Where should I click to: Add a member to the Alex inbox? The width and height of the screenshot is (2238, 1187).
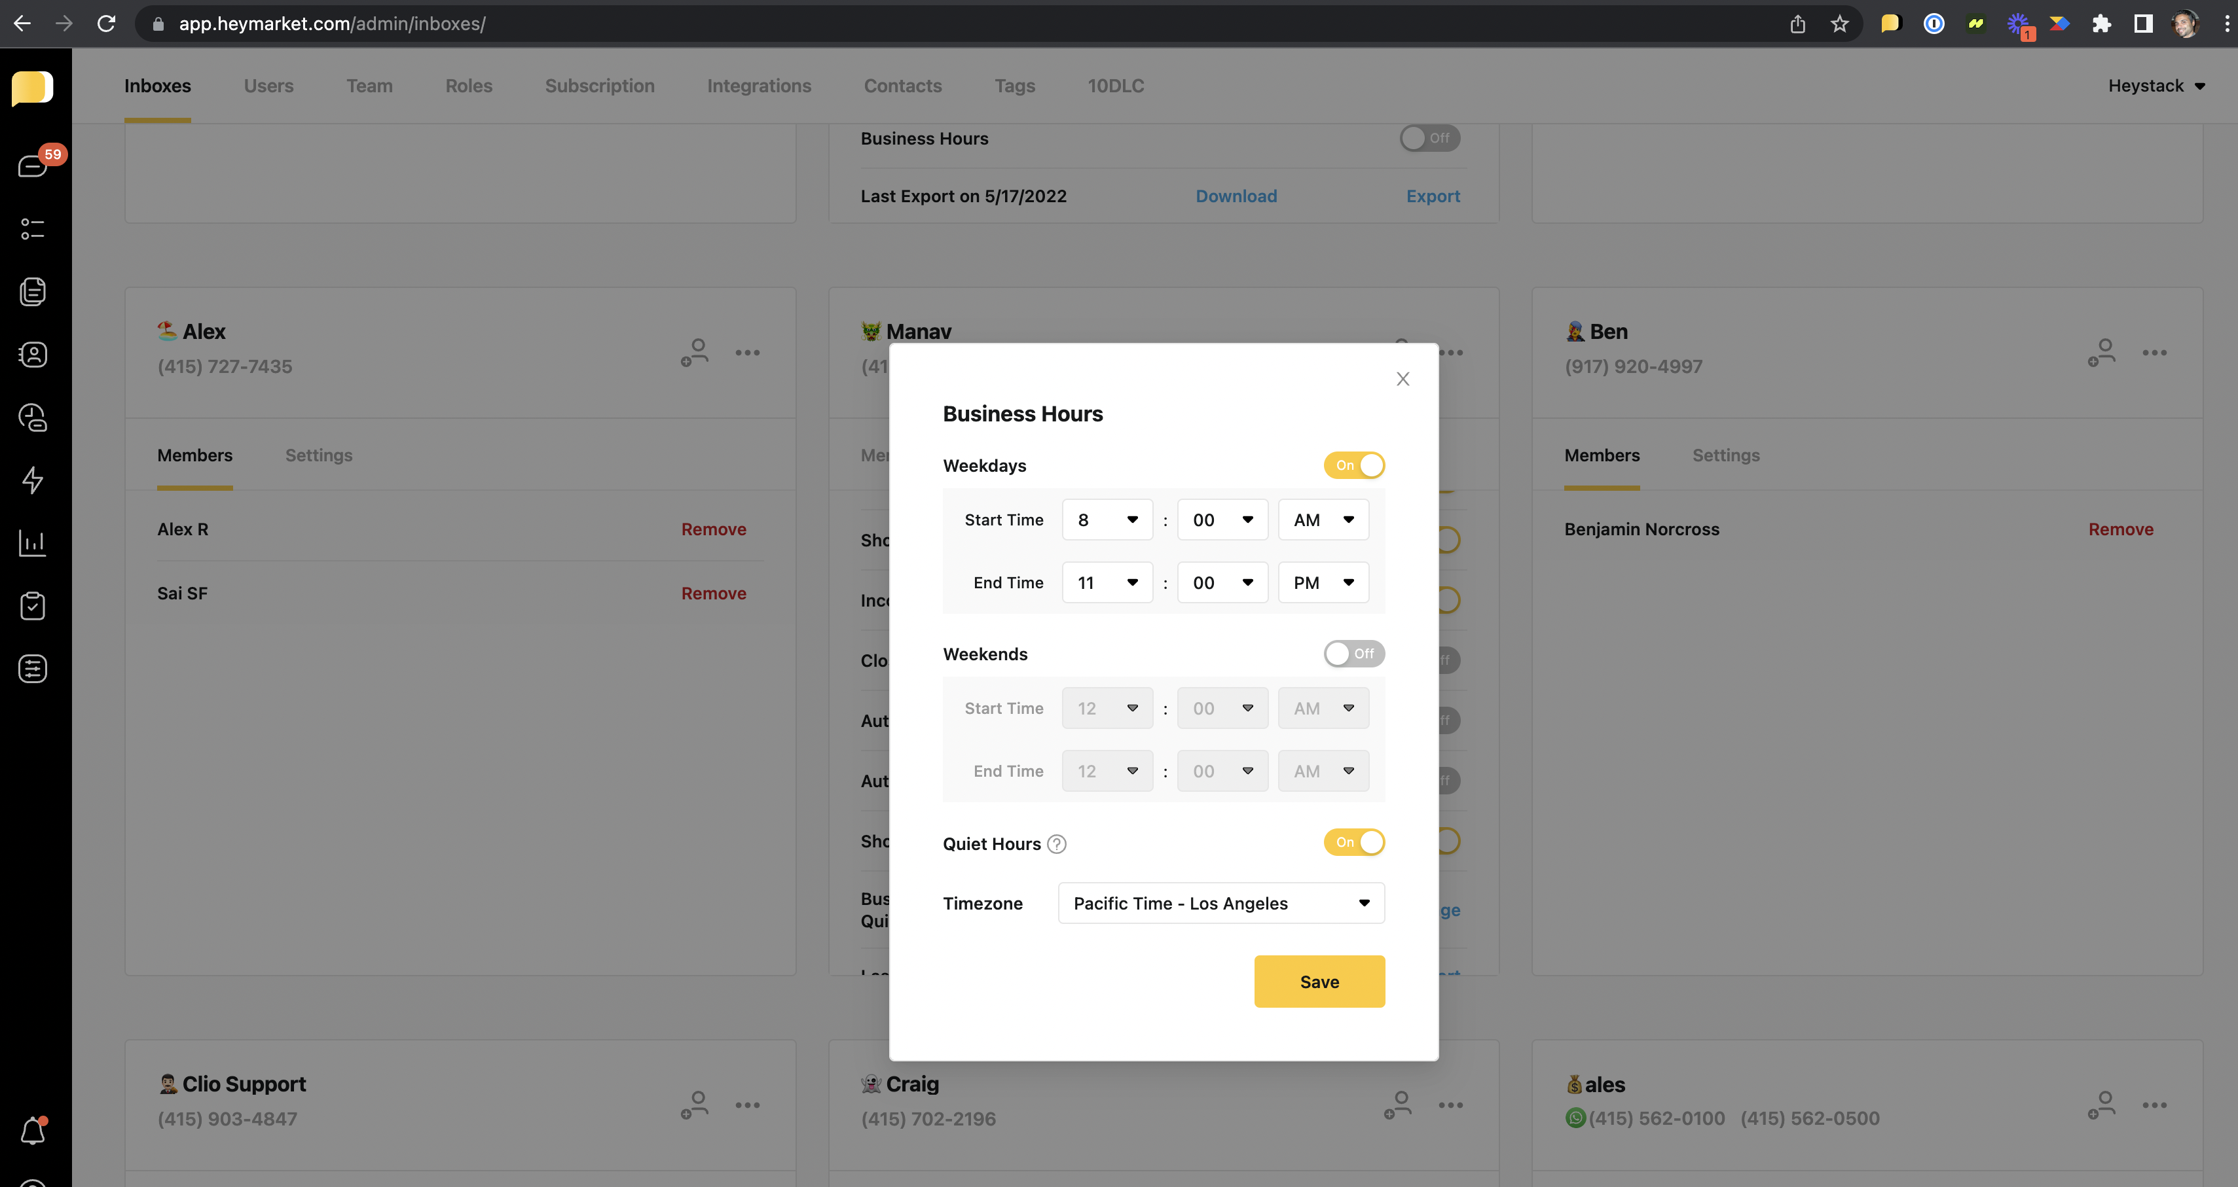695,353
